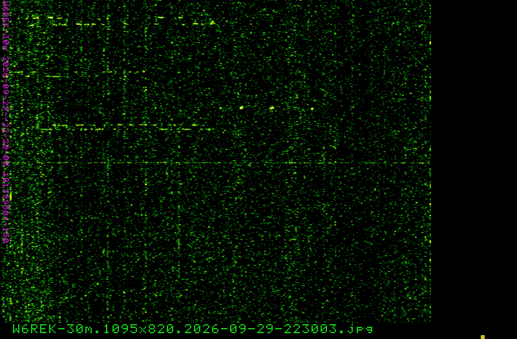The width and height of the screenshot is (517, 339).
Task: Click the leftmost of four bright isolated dots
Action: [x=220, y=108]
